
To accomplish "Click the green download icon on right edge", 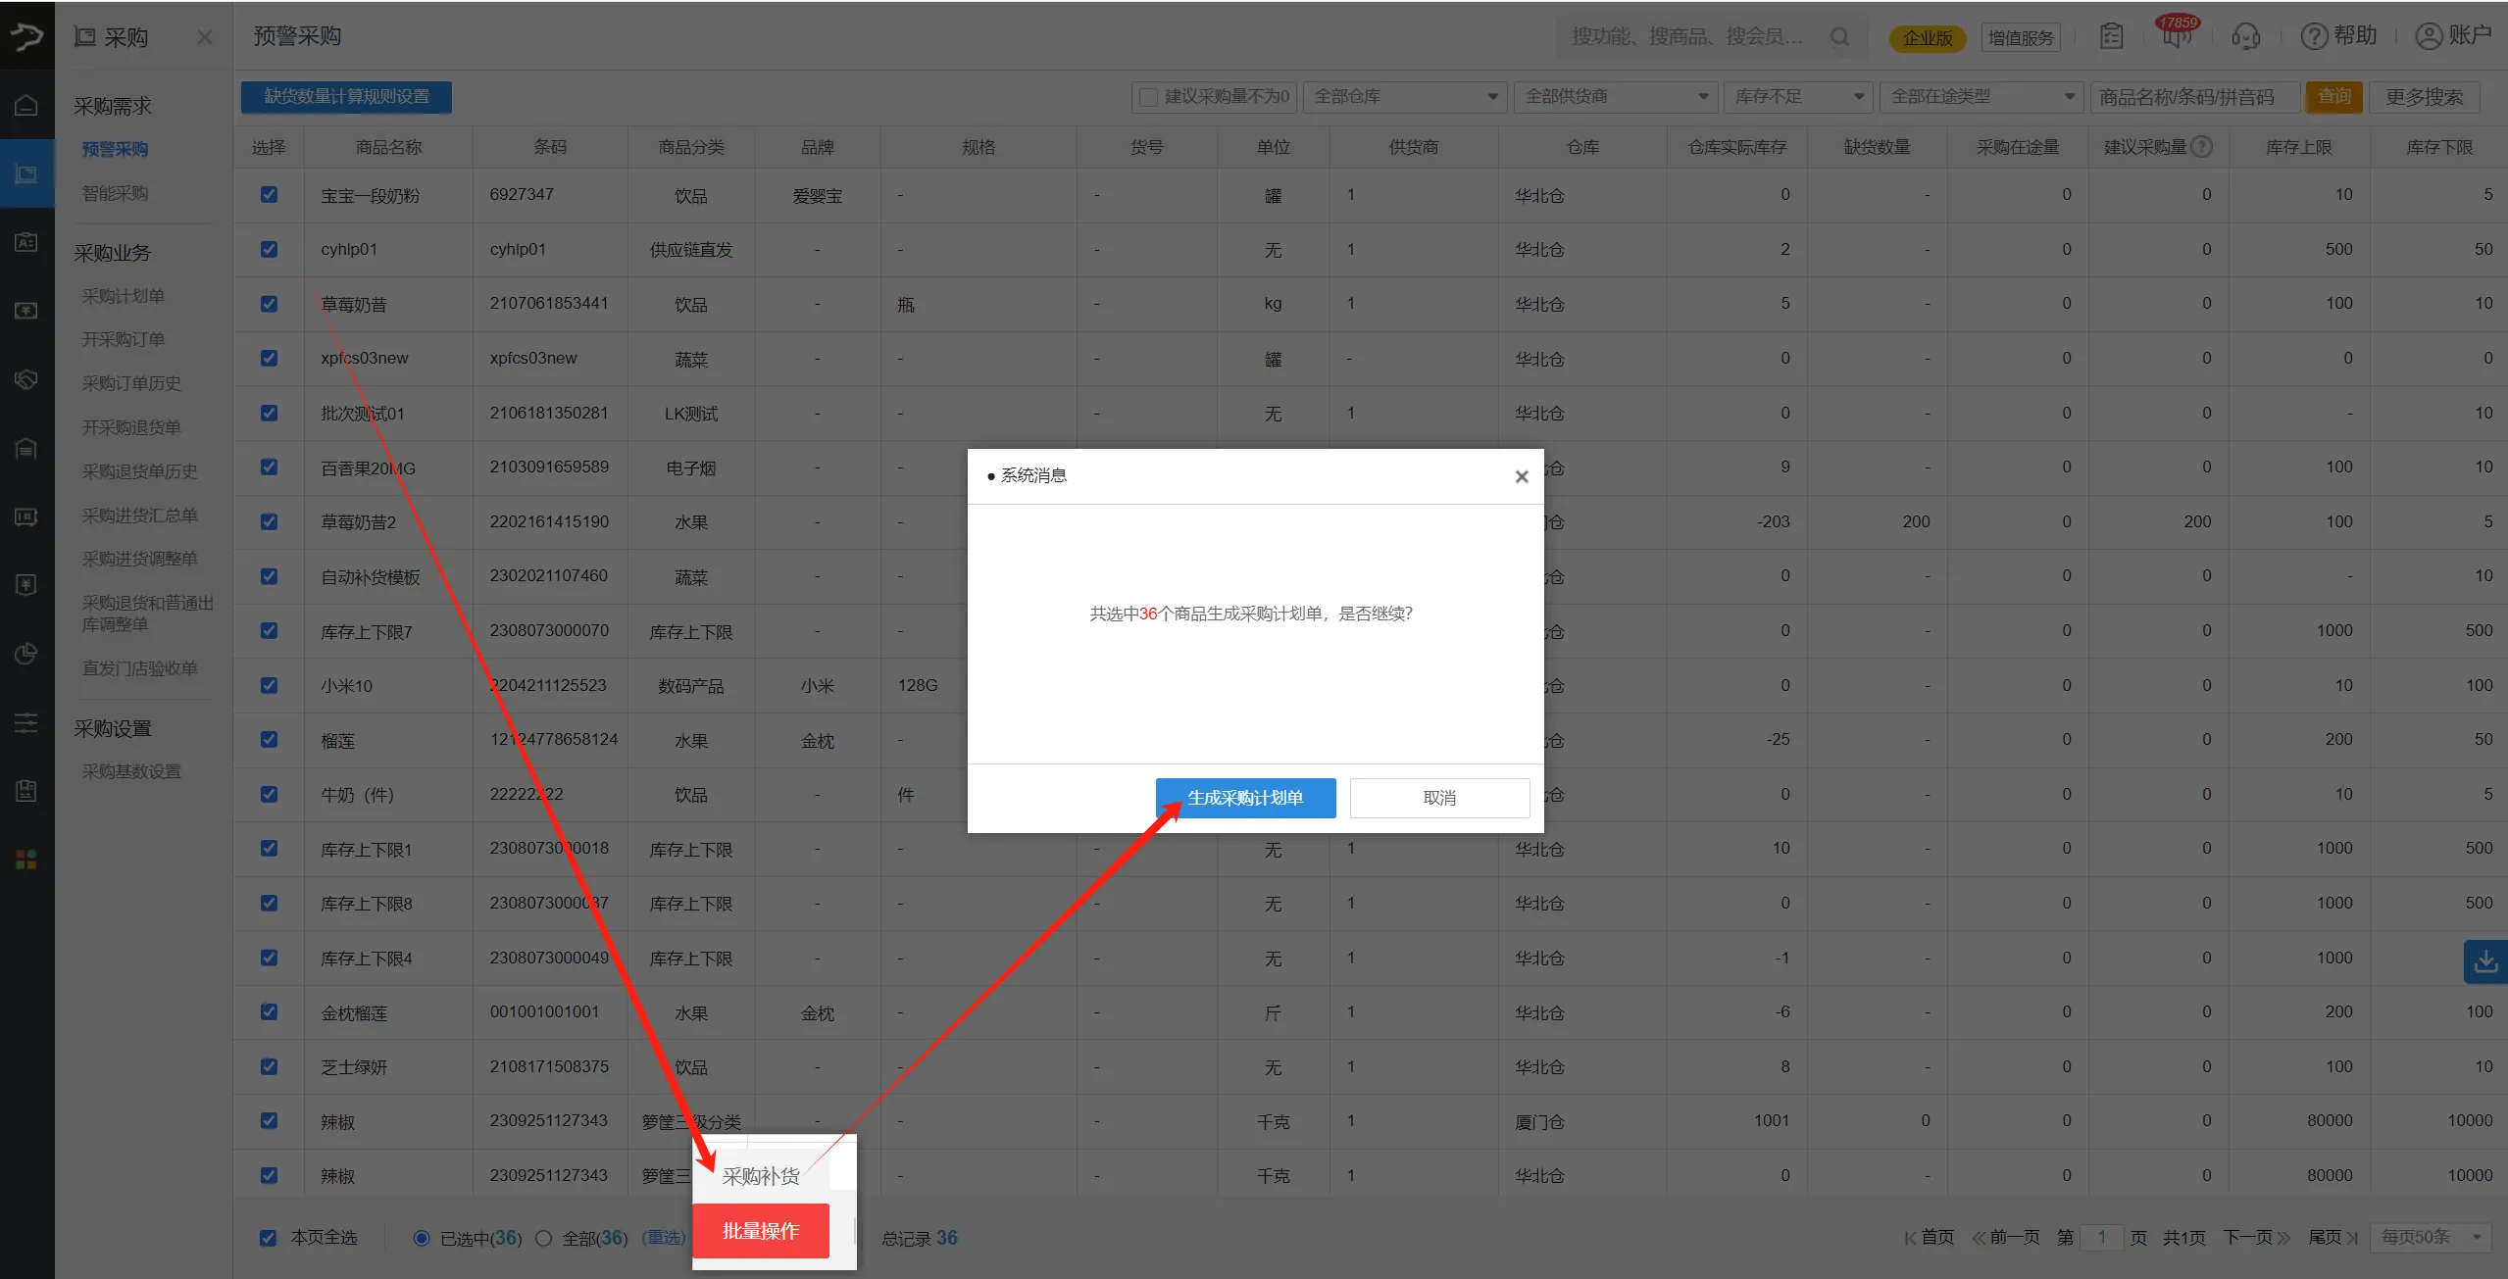I will pyautogui.click(x=2485, y=961).
